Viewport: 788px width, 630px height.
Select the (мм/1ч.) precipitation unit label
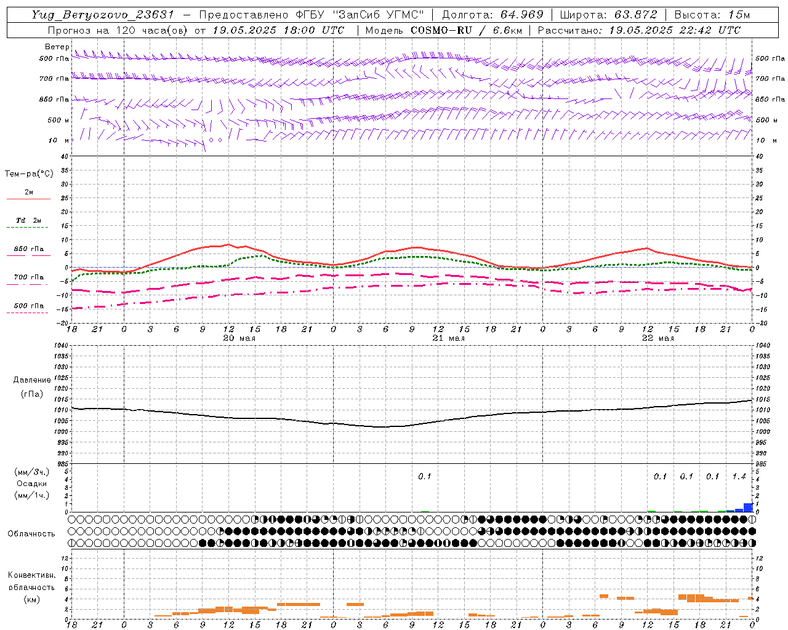pyautogui.click(x=32, y=495)
